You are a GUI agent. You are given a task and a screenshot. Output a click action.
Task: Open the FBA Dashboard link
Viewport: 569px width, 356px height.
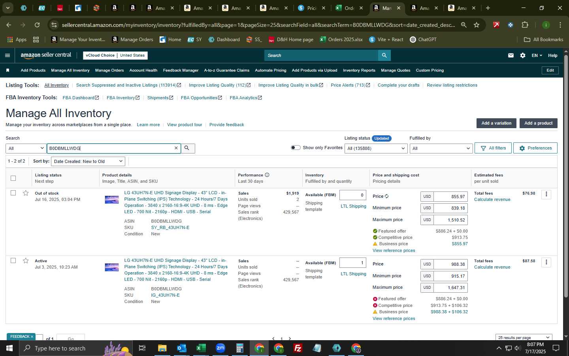[81, 98]
